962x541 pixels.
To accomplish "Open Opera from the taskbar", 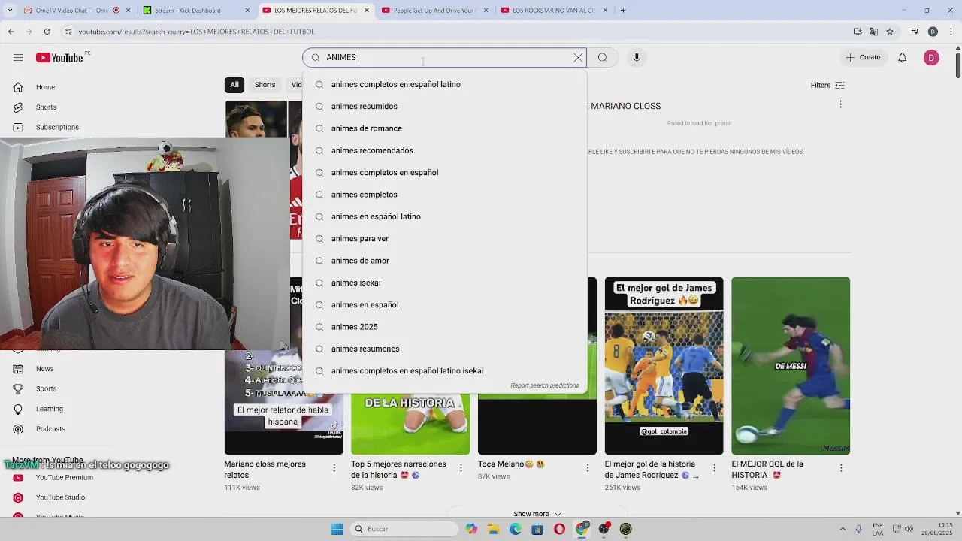I will tap(559, 529).
